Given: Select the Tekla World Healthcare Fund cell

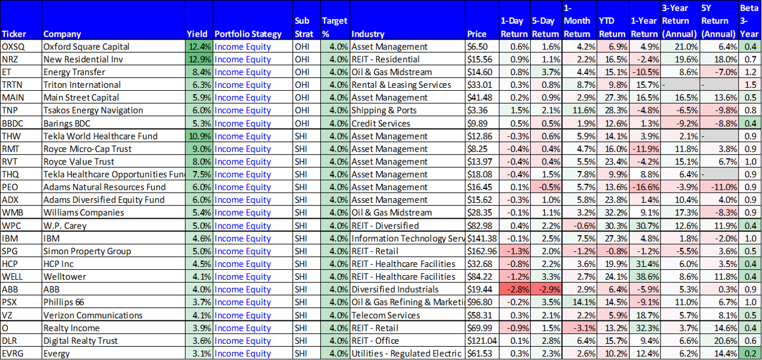Looking at the screenshot, I should 114,136.
